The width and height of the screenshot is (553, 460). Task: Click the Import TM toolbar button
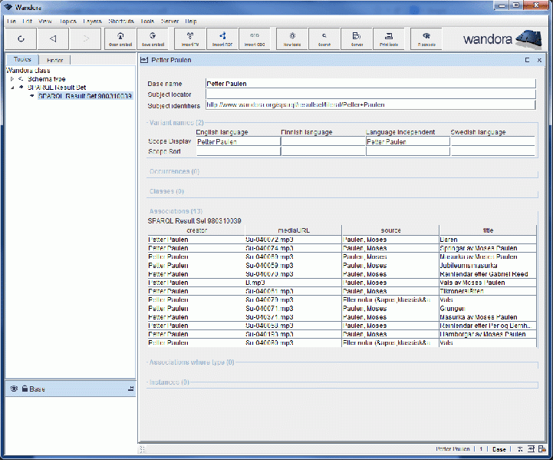190,38
